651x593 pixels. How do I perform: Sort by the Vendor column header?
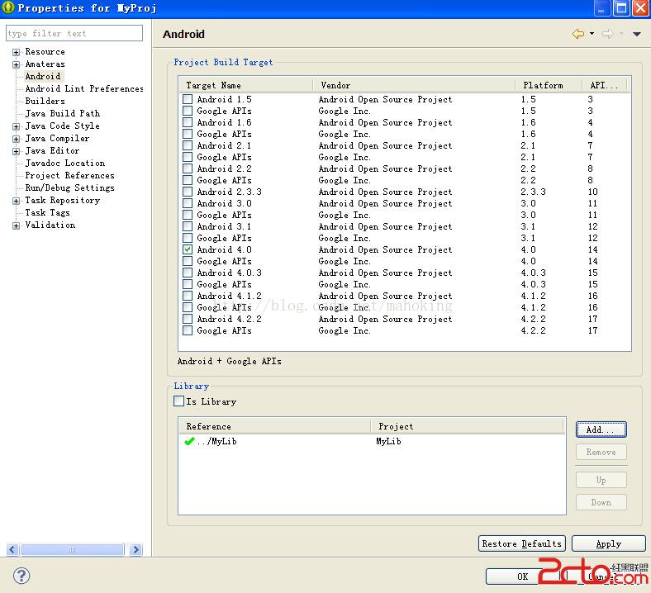click(414, 85)
